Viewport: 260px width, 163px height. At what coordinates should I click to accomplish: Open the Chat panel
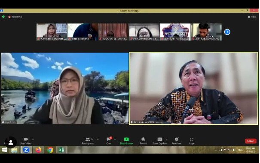[x=109, y=141]
